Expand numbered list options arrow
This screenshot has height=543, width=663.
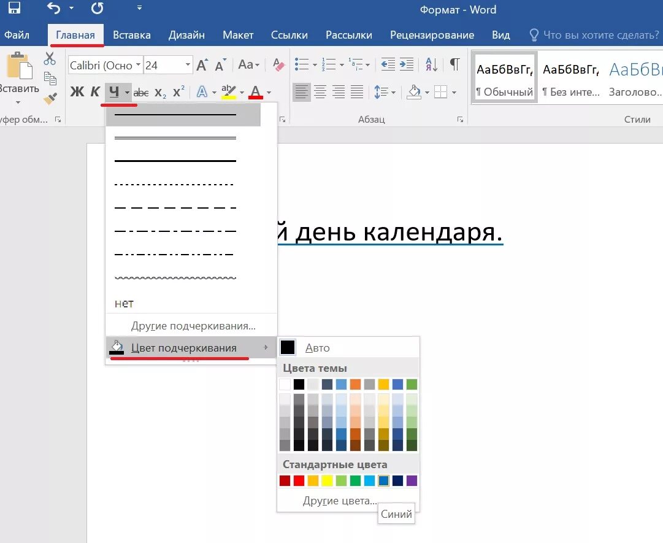coord(341,65)
